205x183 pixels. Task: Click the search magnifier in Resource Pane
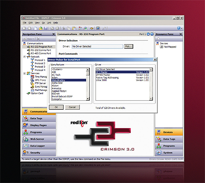[158, 39]
